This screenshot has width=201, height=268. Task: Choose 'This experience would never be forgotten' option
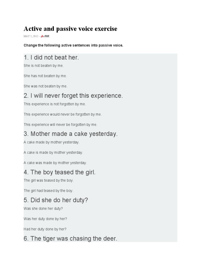[x=63, y=114]
